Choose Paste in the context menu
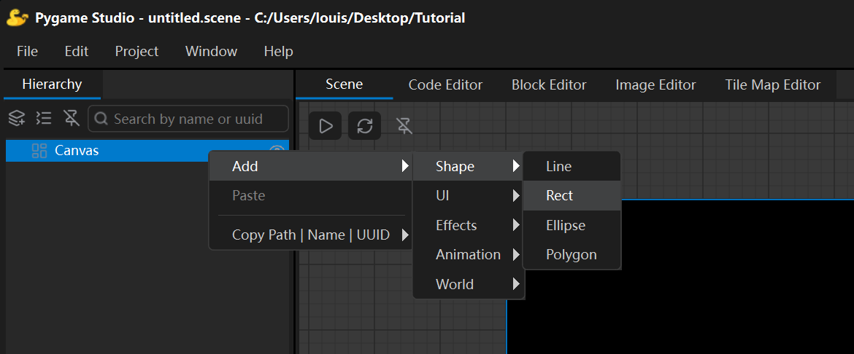This screenshot has width=854, height=354. pos(310,196)
